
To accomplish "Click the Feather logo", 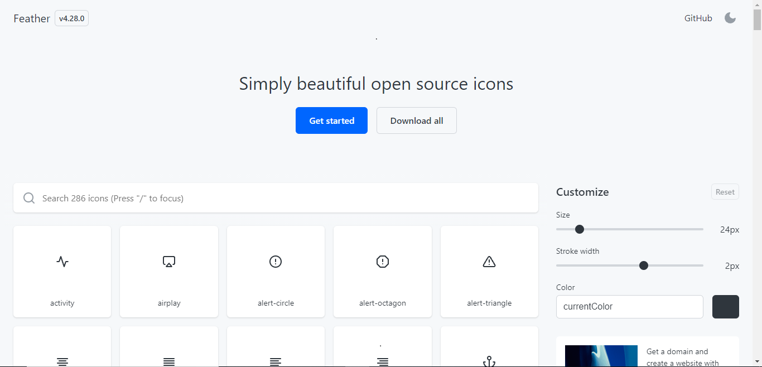I will click(x=31, y=18).
